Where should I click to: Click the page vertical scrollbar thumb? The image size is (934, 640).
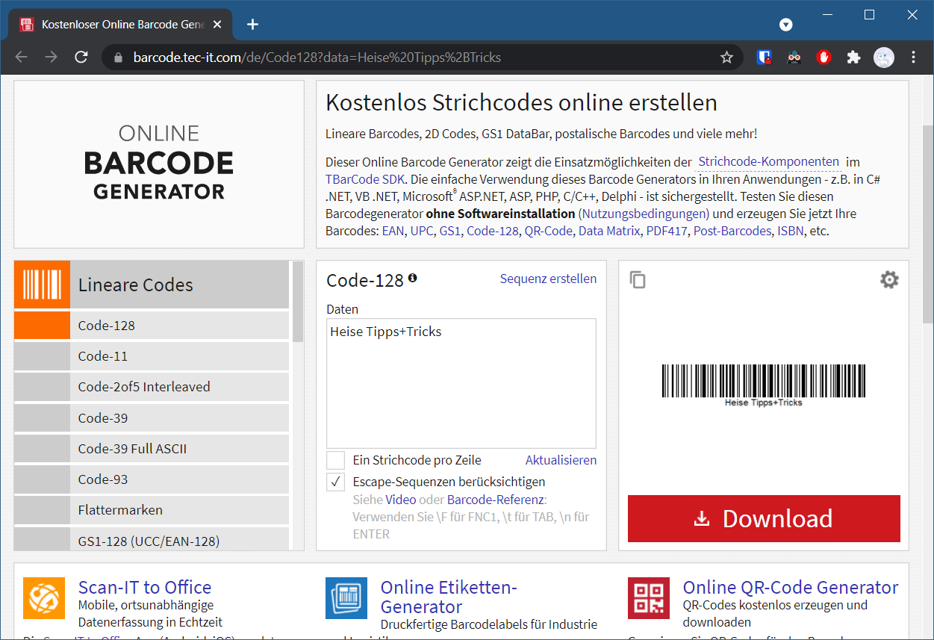[928, 224]
